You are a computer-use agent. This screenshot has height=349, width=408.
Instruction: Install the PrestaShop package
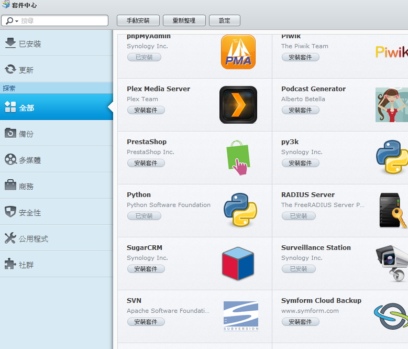pyautogui.click(x=146, y=163)
